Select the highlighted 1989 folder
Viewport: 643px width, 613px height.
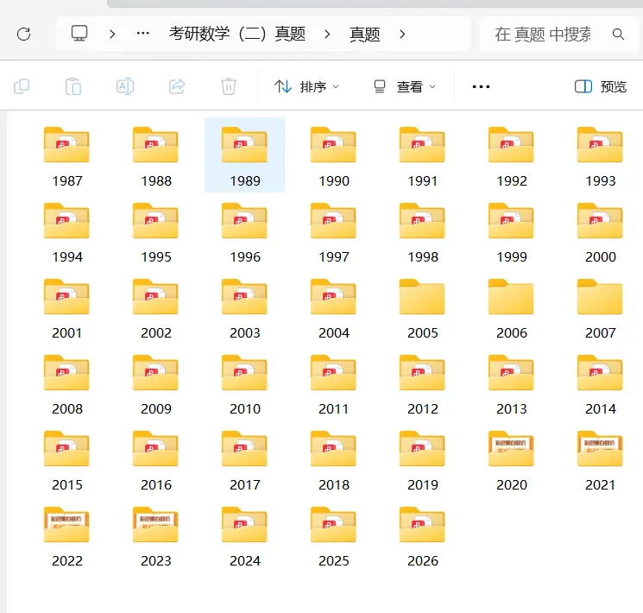click(244, 155)
